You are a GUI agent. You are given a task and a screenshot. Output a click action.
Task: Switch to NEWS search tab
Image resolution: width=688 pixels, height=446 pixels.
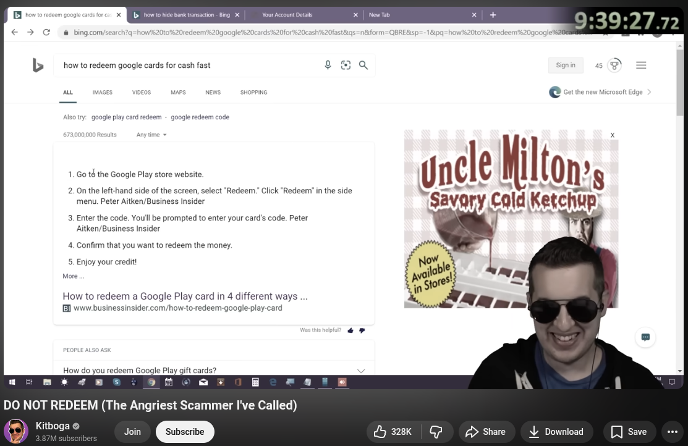pyautogui.click(x=213, y=93)
